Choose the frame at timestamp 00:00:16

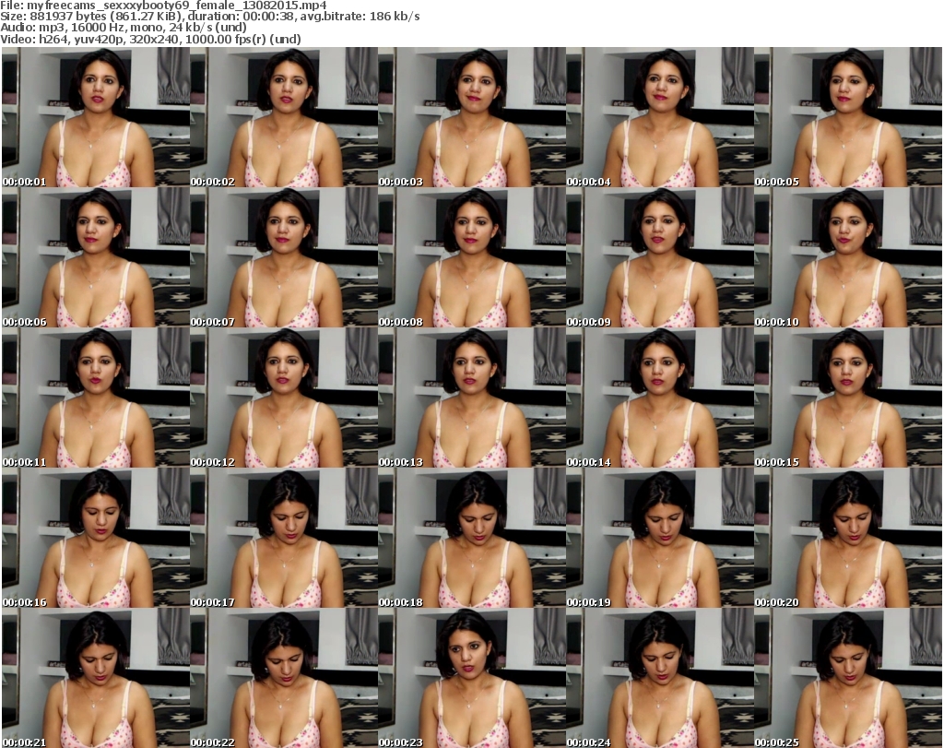coord(96,539)
